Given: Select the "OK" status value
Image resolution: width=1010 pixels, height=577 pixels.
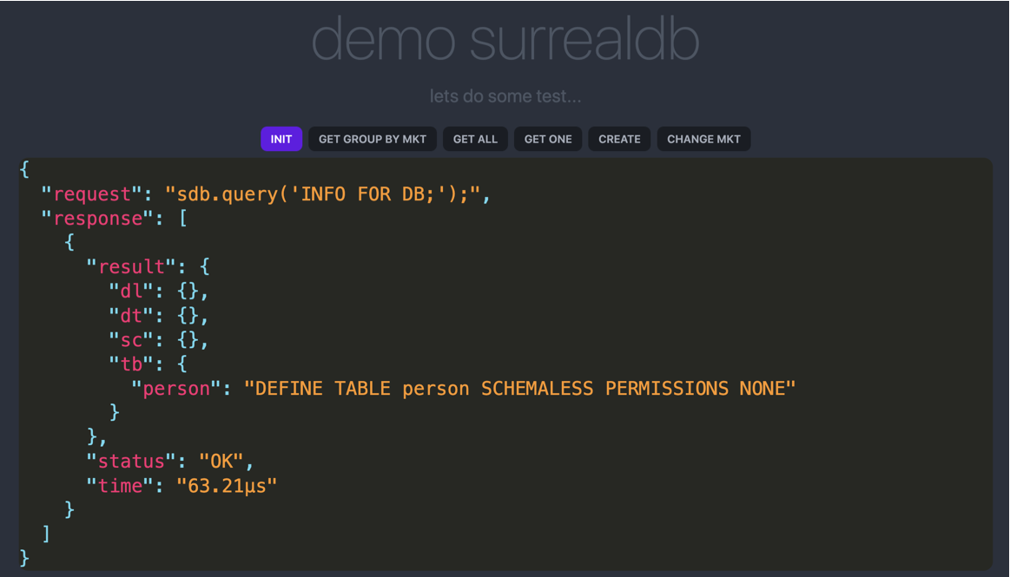Looking at the screenshot, I should point(221,462).
